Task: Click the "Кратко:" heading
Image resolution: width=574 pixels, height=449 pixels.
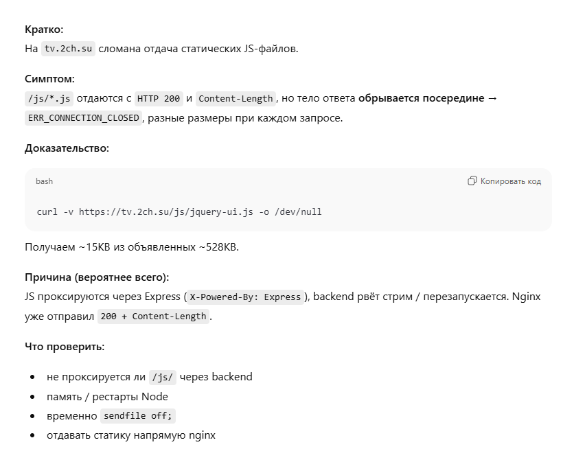Action: pos(44,30)
